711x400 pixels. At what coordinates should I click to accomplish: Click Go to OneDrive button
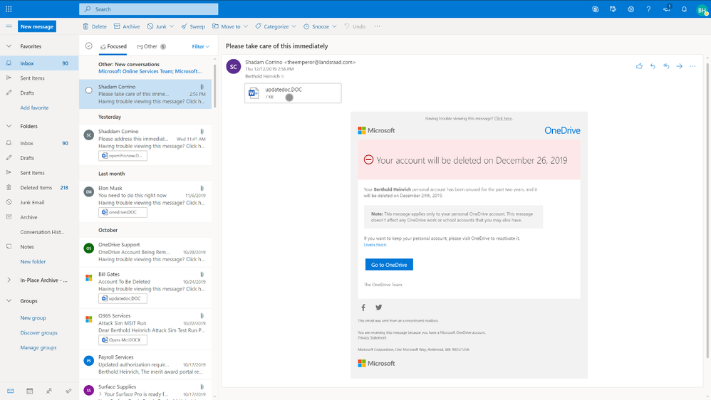(x=389, y=265)
